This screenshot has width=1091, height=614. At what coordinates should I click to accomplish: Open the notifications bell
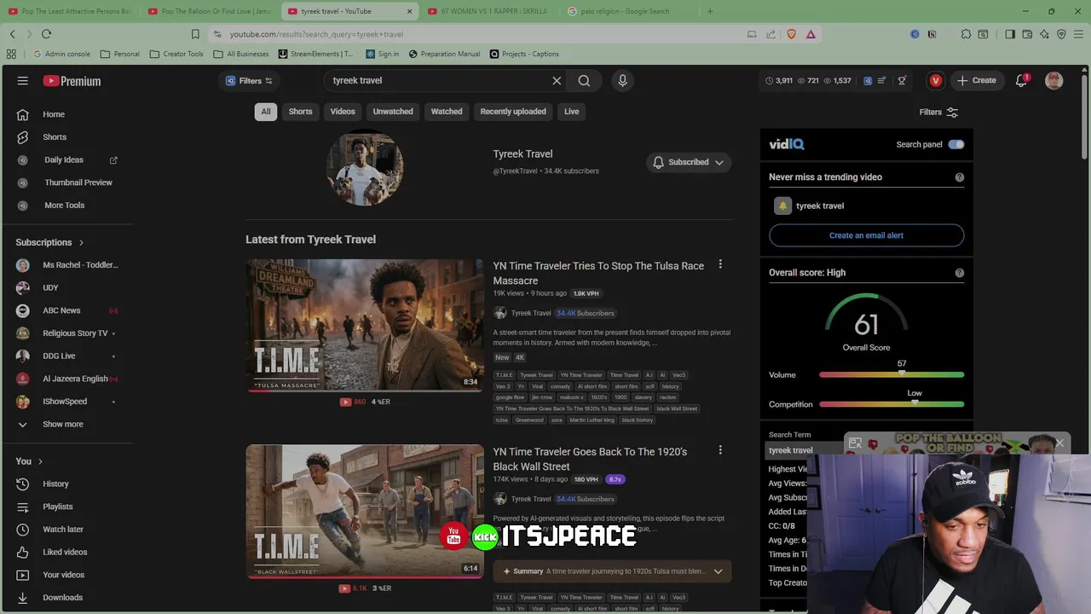point(1021,80)
